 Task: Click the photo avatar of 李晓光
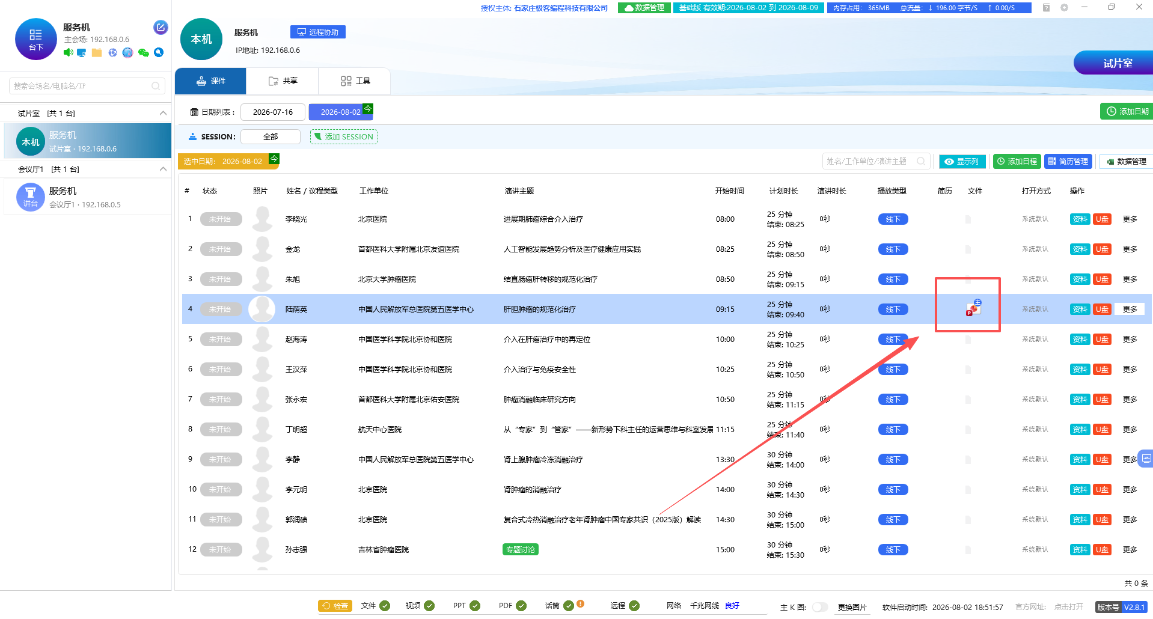(x=262, y=219)
